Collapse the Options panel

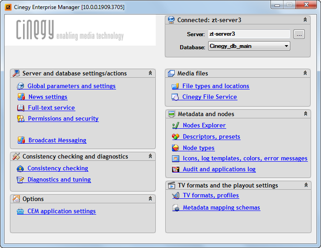(x=150, y=198)
